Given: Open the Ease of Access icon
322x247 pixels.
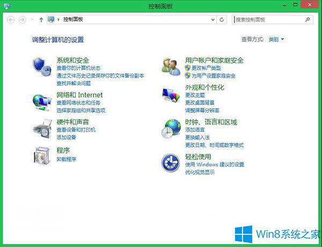Looking at the screenshot, I should coord(171,163).
